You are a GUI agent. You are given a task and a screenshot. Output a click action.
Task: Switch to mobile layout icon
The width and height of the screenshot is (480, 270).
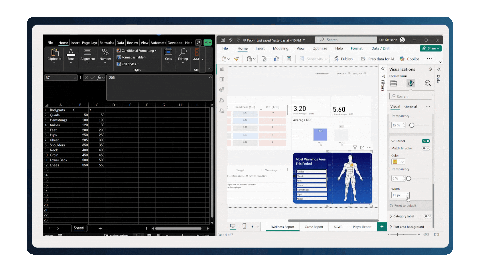[244, 226]
